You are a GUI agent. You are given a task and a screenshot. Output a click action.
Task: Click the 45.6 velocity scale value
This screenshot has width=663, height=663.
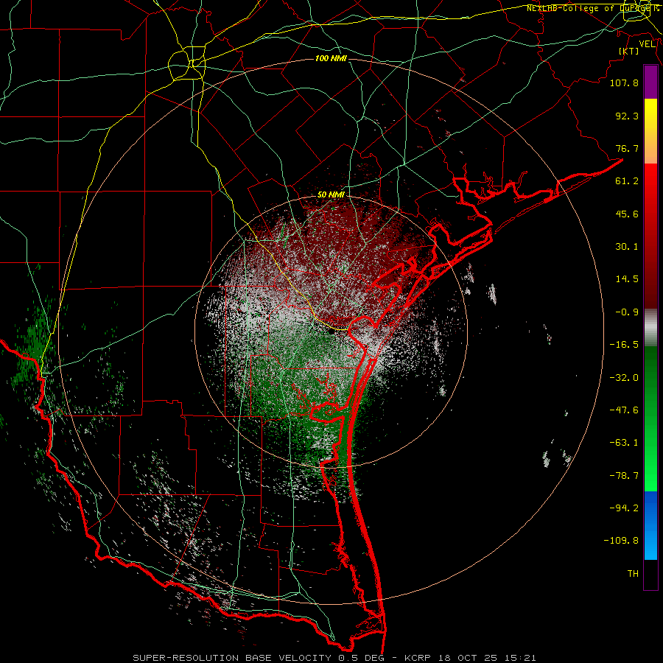[627, 214]
